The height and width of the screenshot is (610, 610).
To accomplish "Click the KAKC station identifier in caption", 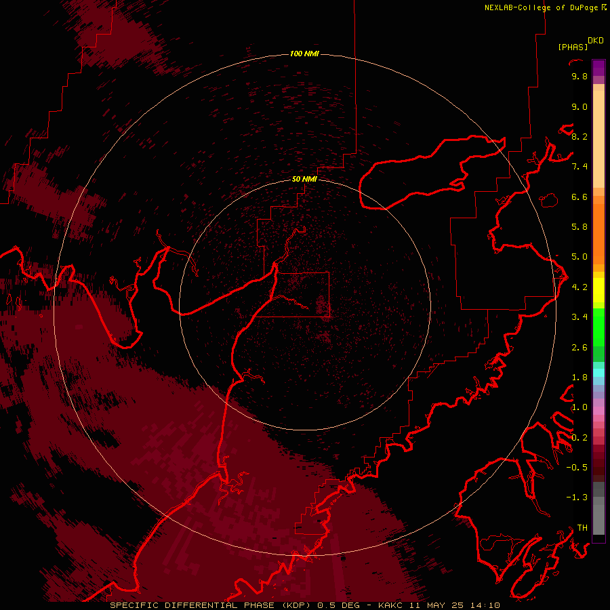I will click(x=390, y=605).
